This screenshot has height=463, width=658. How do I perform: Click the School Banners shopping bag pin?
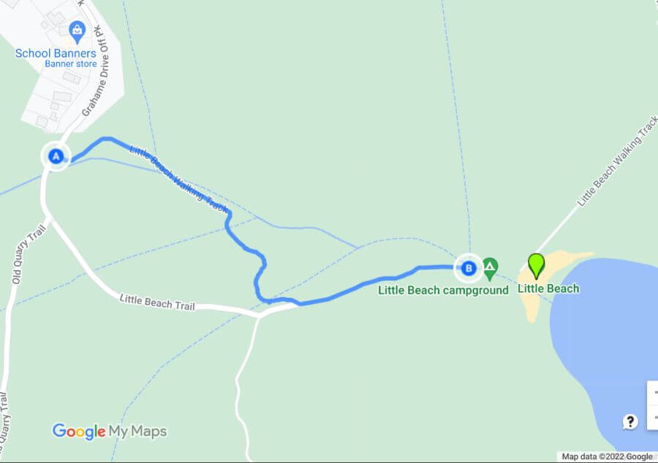pos(77,32)
